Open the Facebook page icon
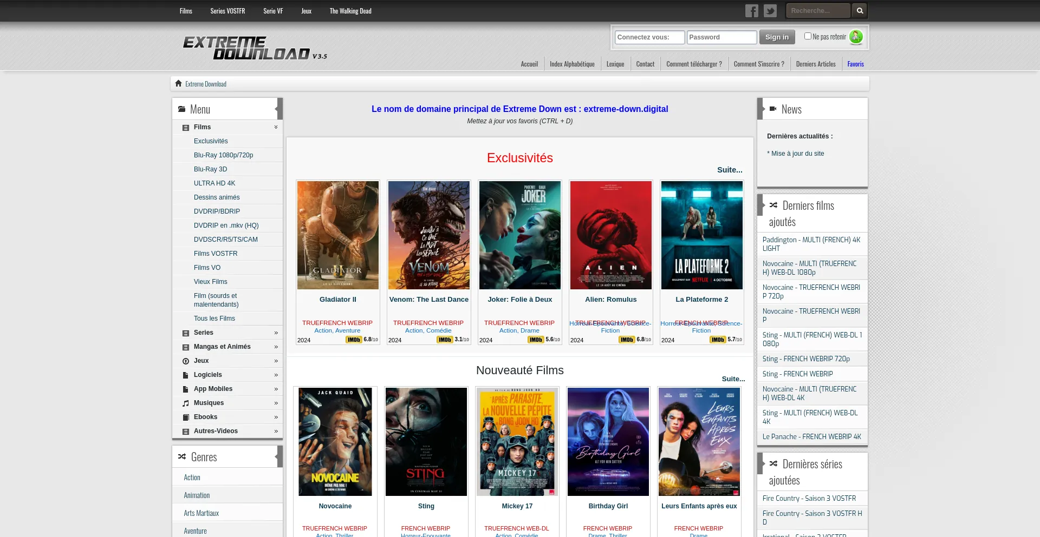This screenshot has height=537, width=1040. (x=751, y=11)
